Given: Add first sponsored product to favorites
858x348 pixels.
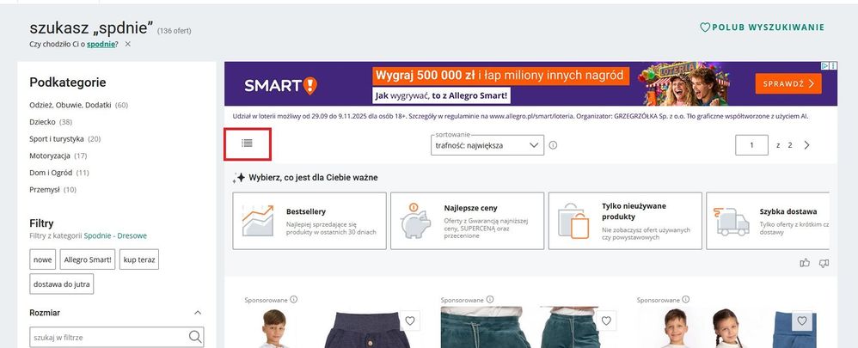Looking at the screenshot, I should click(410, 321).
